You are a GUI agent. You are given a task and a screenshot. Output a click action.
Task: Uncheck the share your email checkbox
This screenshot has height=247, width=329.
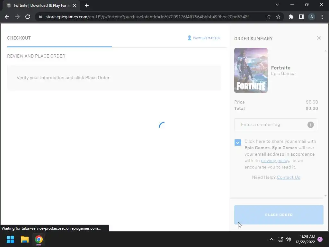[238, 142]
